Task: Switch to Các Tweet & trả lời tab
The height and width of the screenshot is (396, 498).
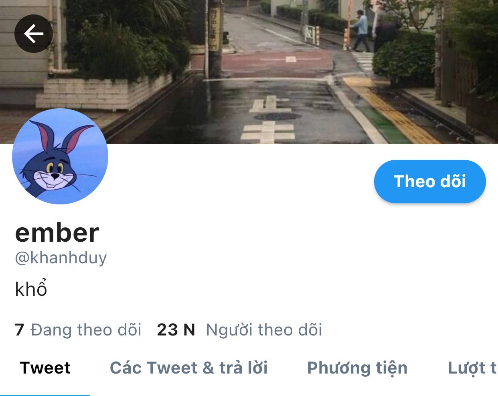Action: [189, 368]
